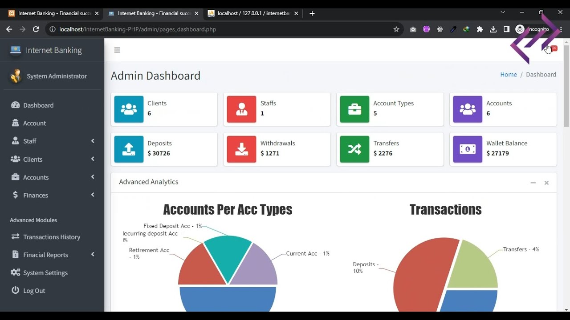The image size is (570, 320).
Task: Click the Transactions chart title
Action: [445, 209]
